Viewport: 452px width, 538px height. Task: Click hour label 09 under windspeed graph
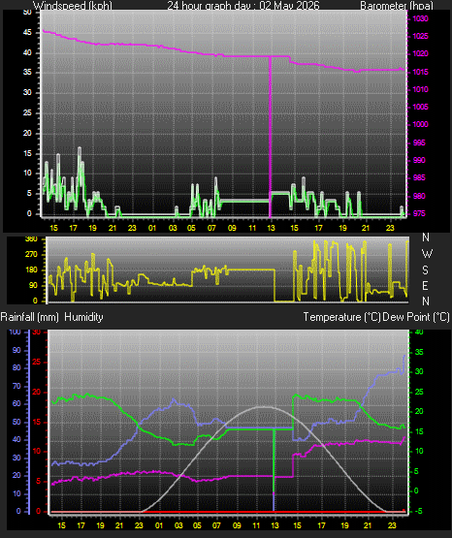[x=233, y=228]
